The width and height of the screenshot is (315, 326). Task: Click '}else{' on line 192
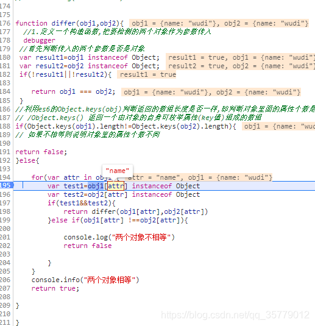pyautogui.click(x=27, y=160)
